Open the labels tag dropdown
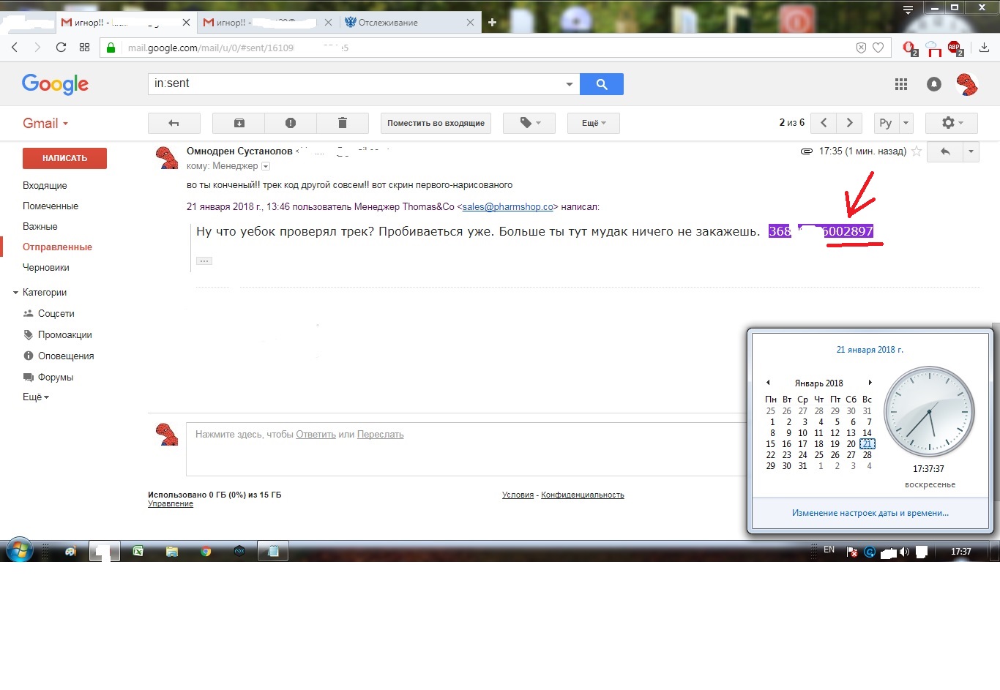1000x690 pixels. point(529,123)
